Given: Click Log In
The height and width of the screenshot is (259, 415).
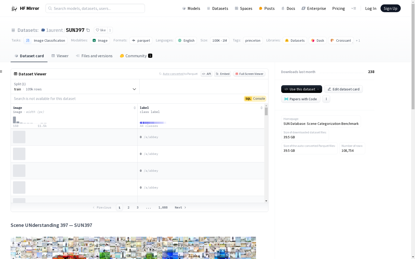Looking at the screenshot, I should click(x=371, y=8).
